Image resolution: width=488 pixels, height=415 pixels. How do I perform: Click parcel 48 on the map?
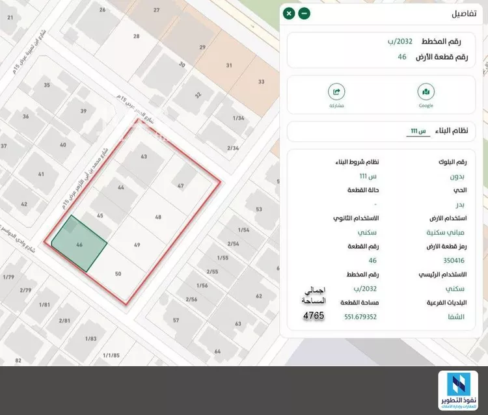click(158, 217)
